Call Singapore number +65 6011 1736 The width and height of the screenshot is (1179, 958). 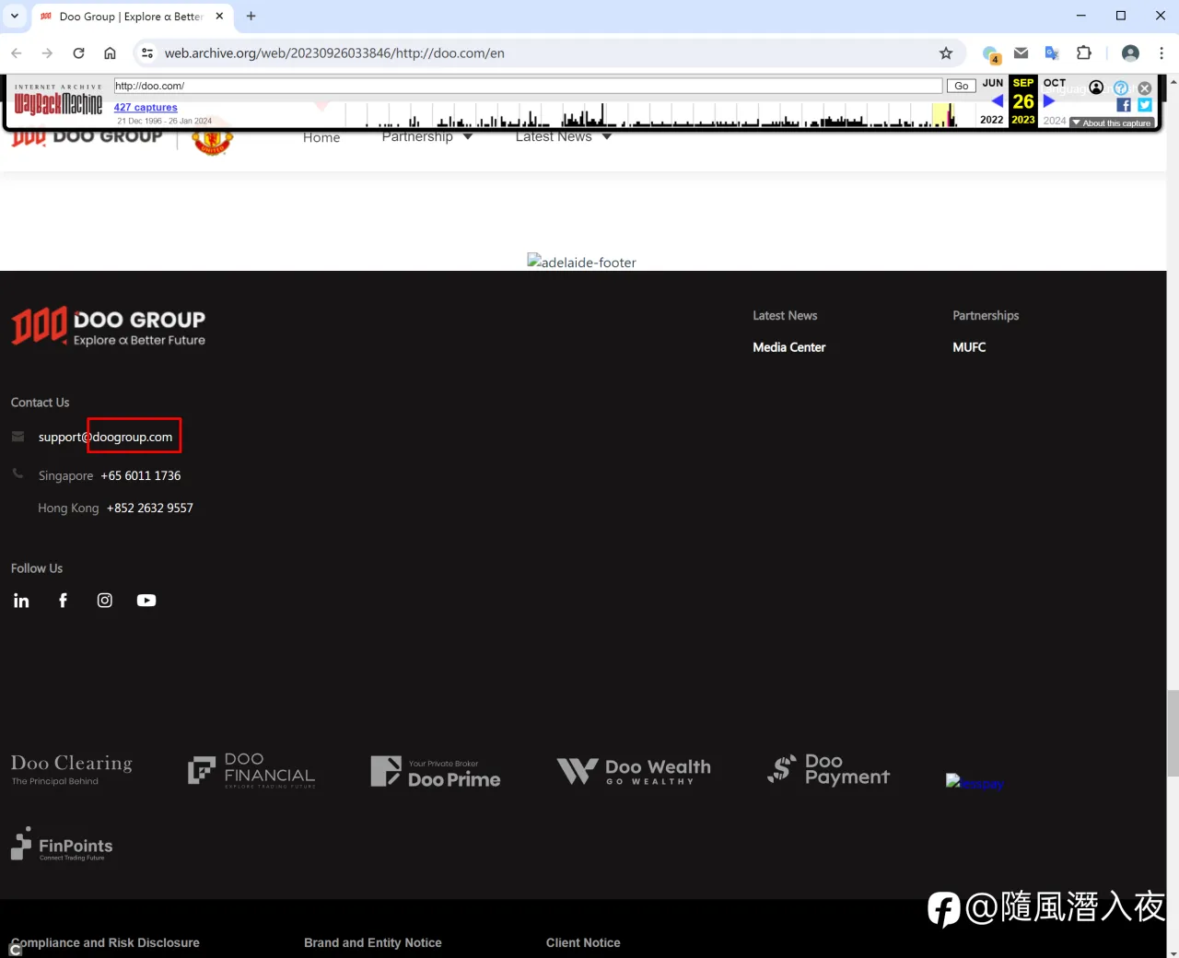141,476
